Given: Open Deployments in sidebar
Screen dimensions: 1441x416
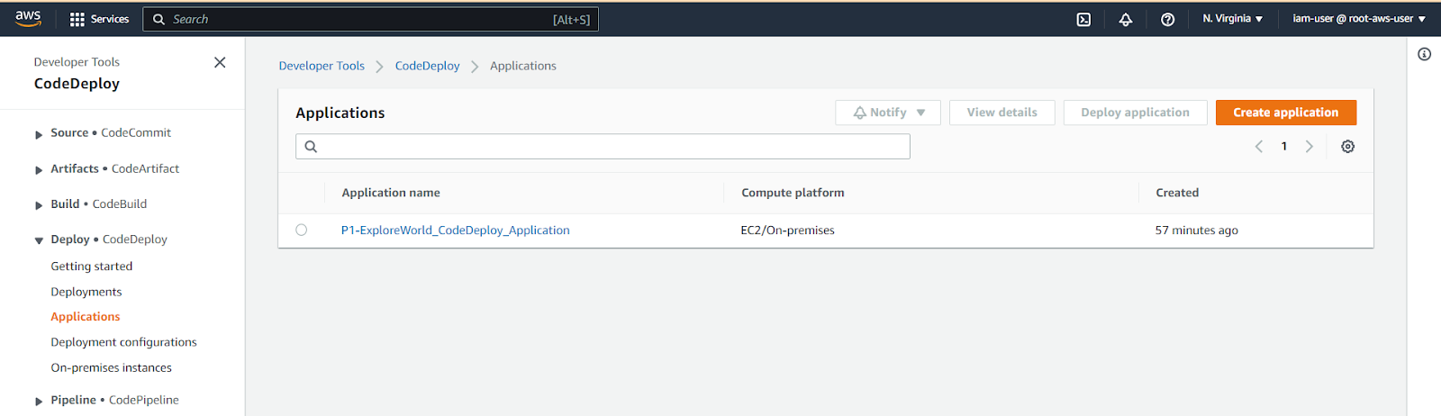Looking at the screenshot, I should tap(86, 292).
